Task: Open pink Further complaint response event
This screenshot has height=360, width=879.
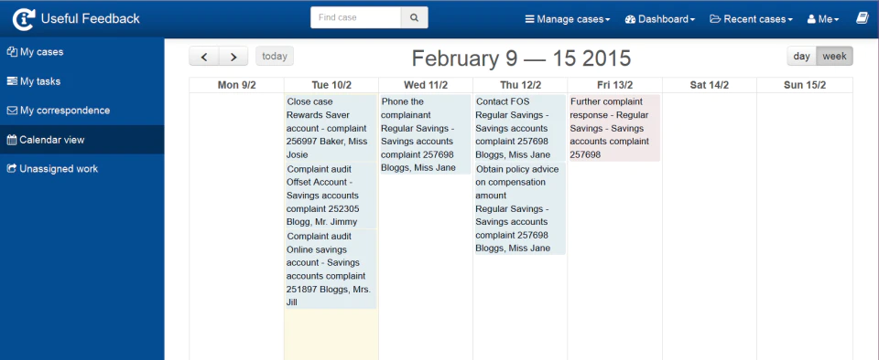Action: pyautogui.click(x=614, y=128)
